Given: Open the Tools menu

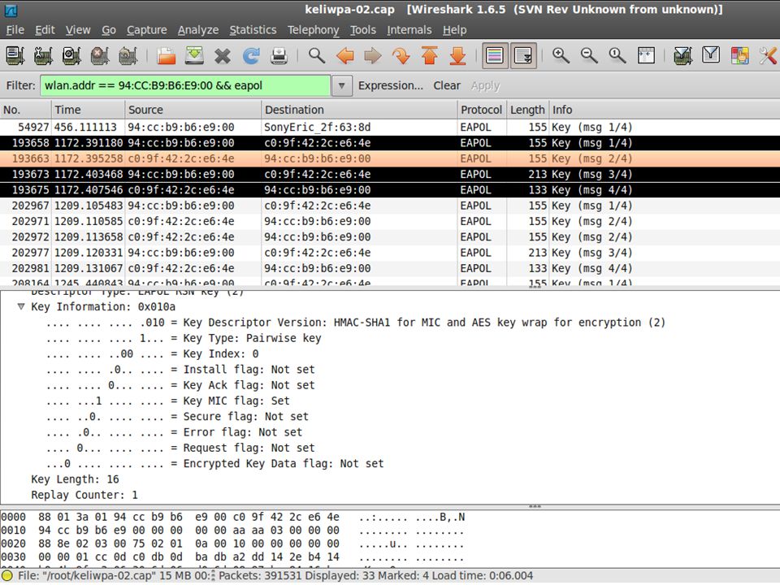Looking at the screenshot, I should pos(362,30).
